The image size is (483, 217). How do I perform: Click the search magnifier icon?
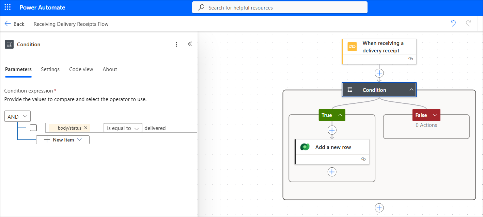click(x=202, y=7)
